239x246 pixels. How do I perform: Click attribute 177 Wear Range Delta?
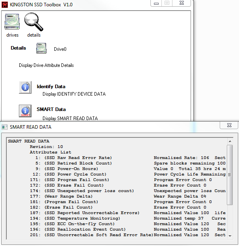[x=61, y=196]
